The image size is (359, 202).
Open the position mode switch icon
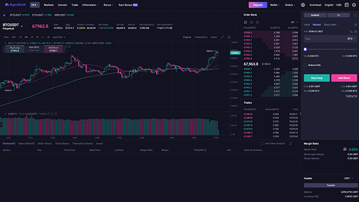coord(355,15)
